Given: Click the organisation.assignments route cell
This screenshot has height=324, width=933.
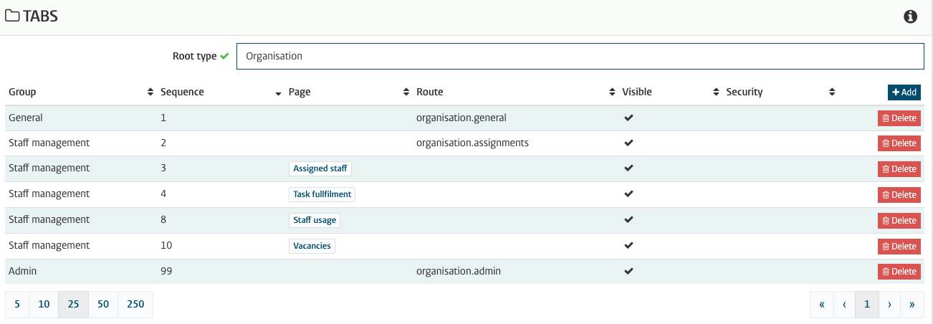Looking at the screenshot, I should click(472, 143).
